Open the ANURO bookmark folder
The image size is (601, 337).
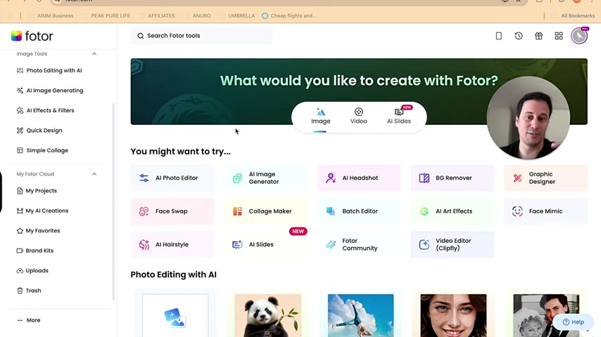pos(197,15)
